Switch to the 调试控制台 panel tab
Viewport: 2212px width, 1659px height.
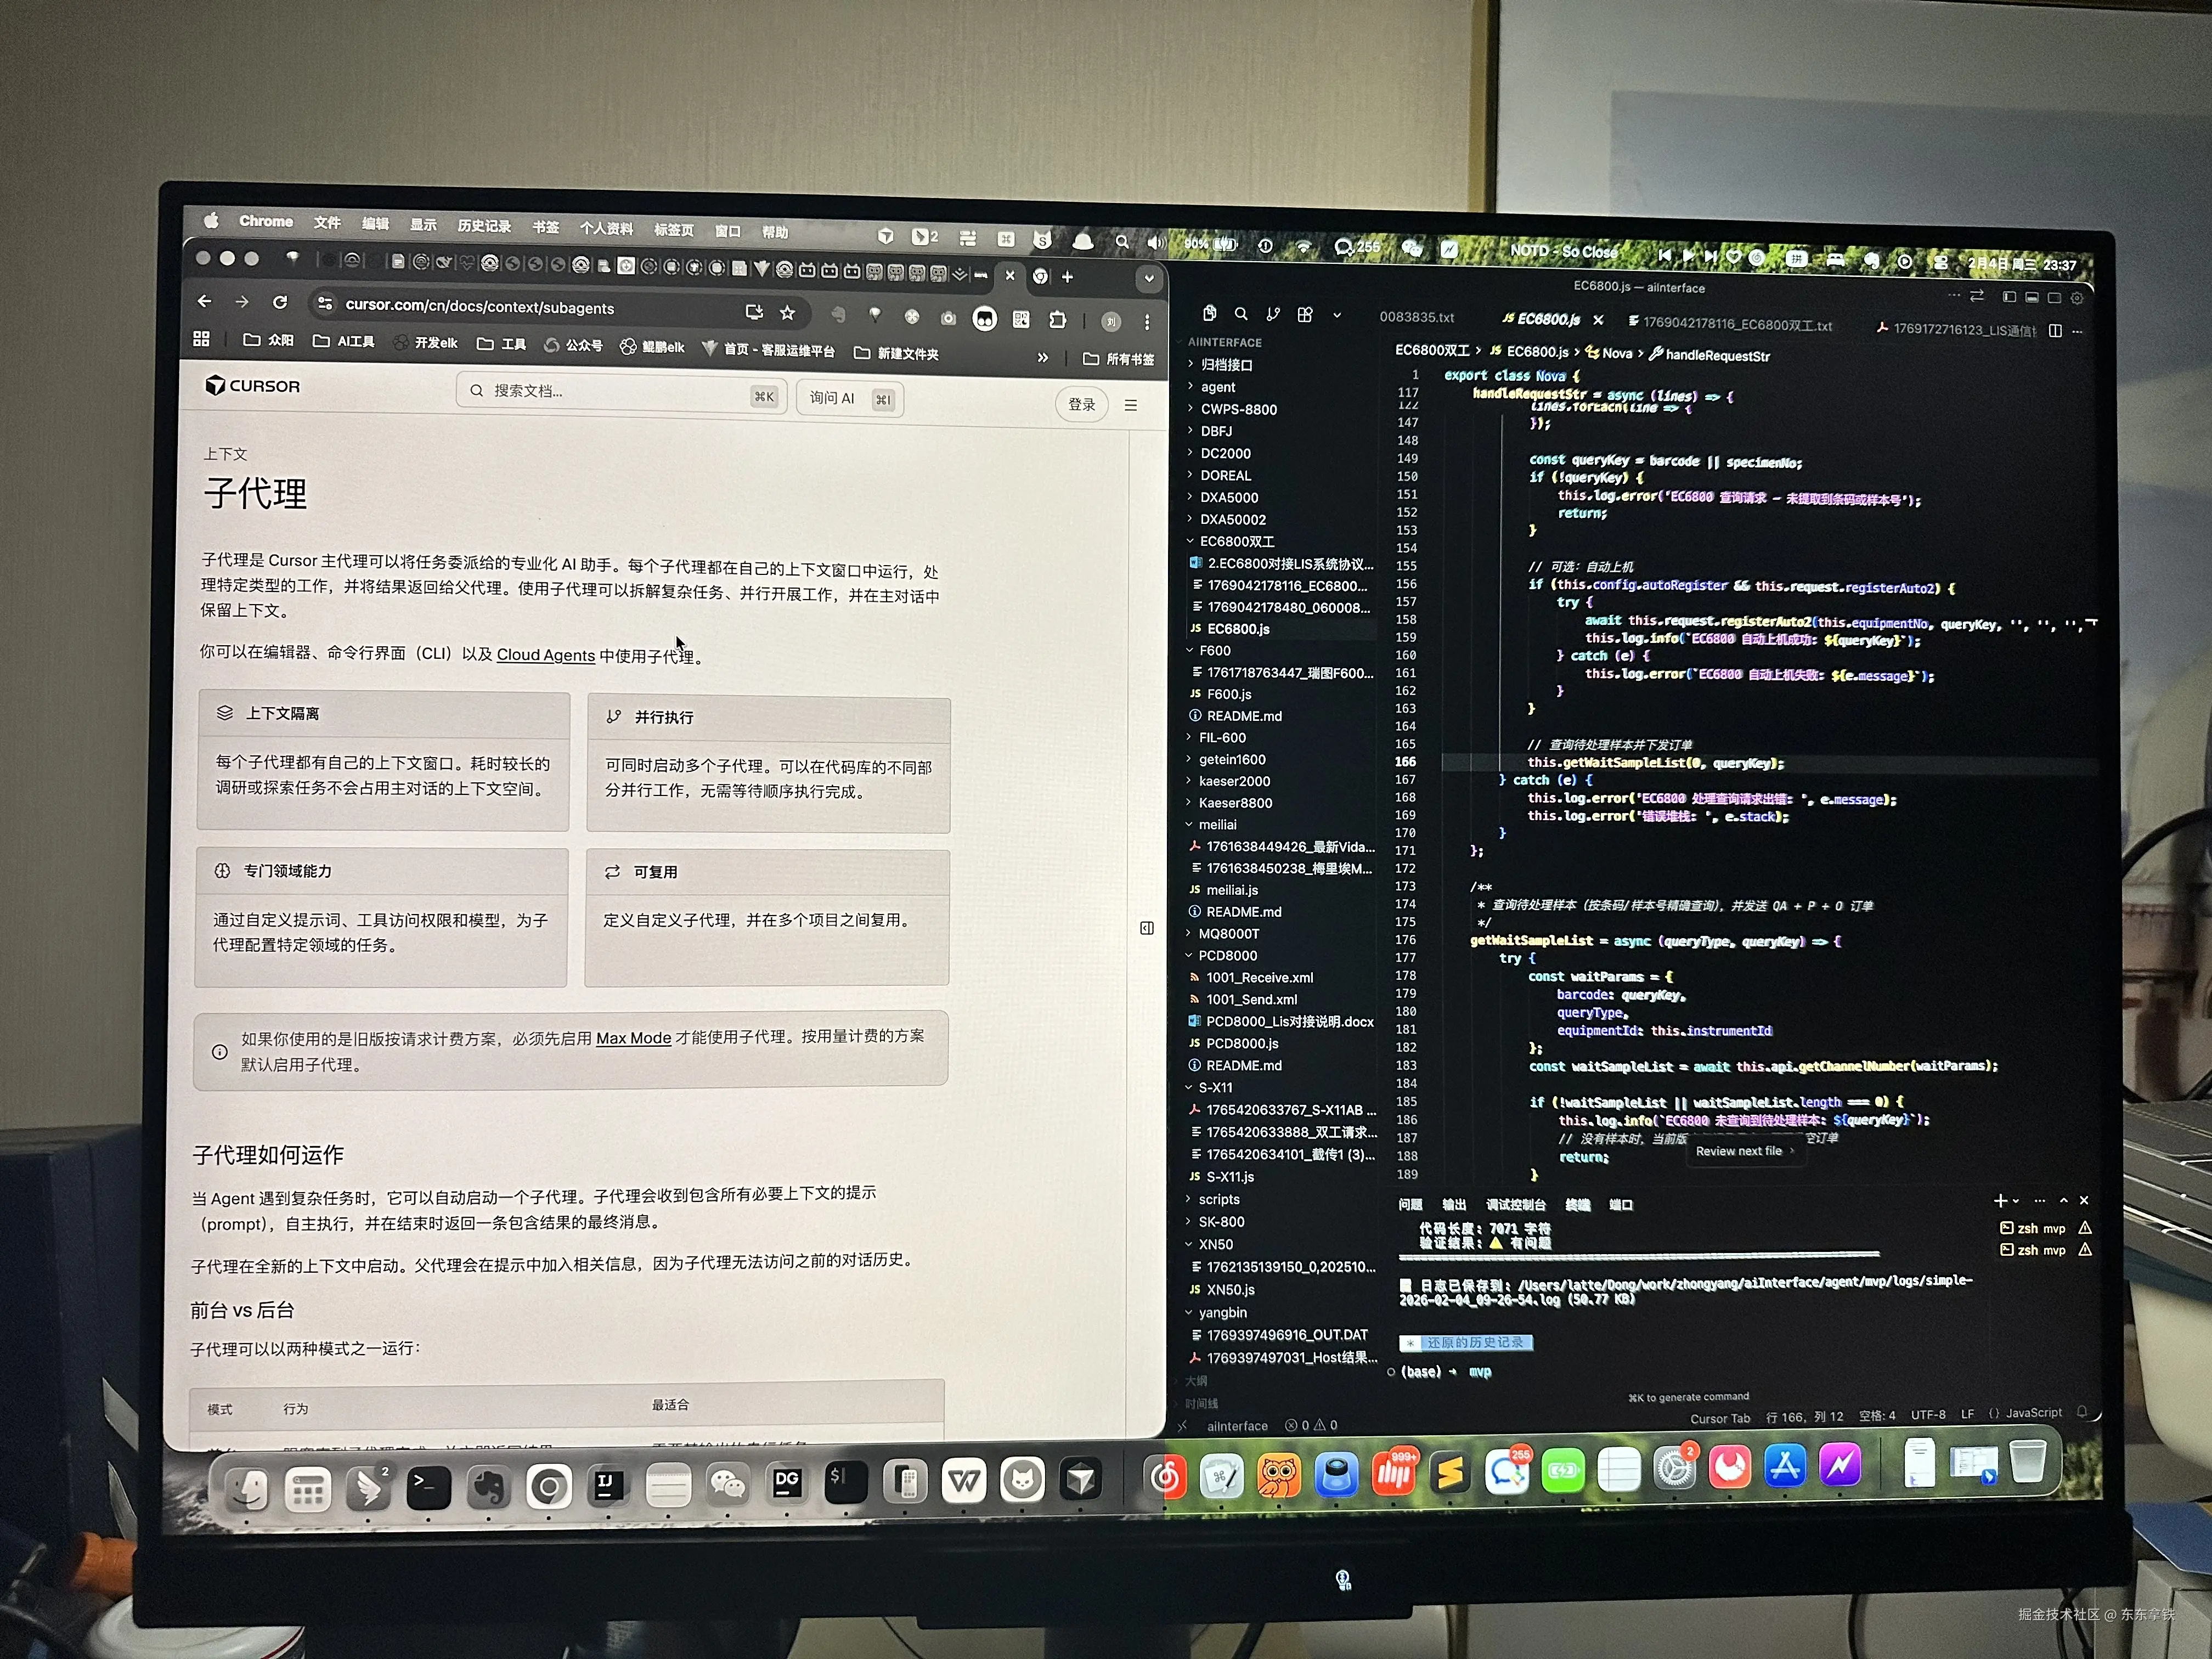(1516, 1204)
